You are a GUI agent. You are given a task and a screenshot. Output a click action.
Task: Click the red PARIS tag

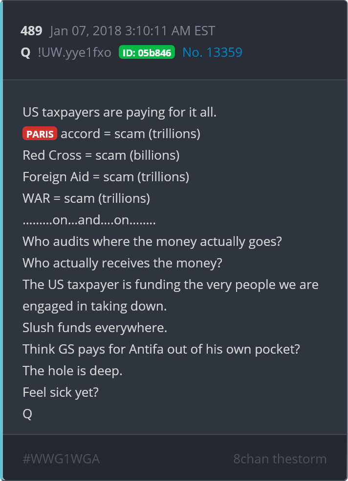(40, 134)
